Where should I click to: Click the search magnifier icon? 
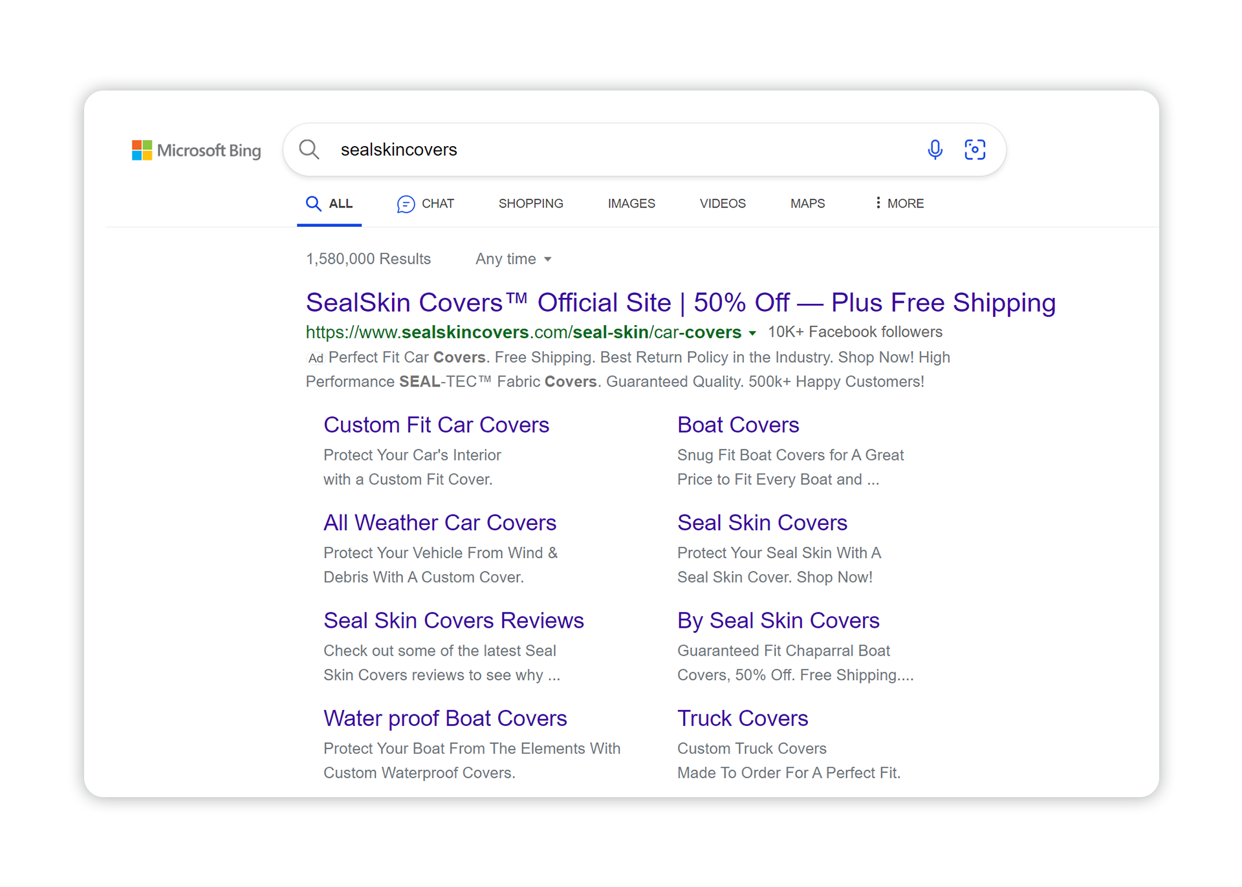coord(309,149)
